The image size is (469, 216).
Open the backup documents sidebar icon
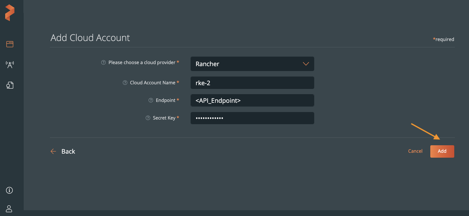tap(10, 85)
